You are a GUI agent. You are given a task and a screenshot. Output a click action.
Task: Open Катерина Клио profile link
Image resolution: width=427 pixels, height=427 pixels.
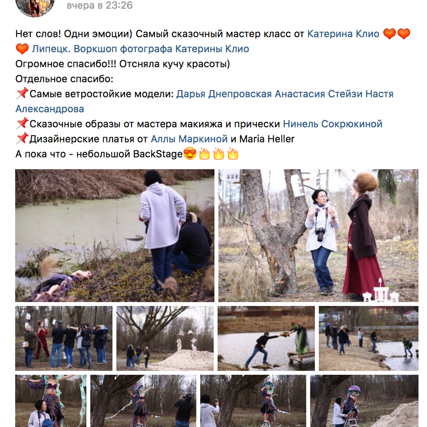(343, 34)
